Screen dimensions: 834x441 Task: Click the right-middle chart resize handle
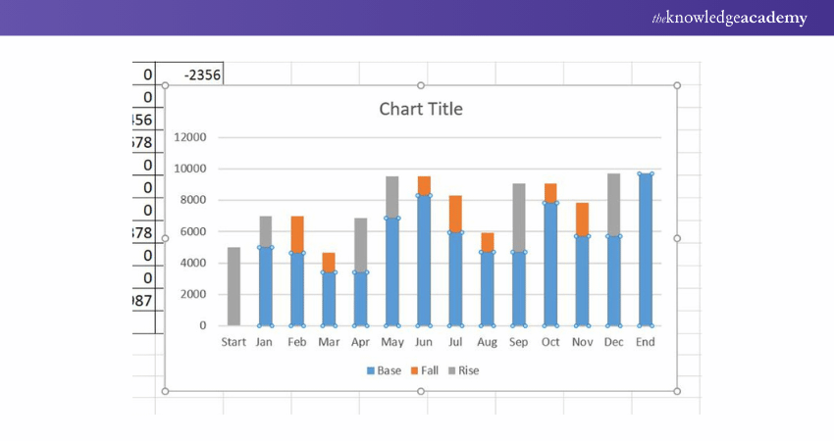(677, 238)
